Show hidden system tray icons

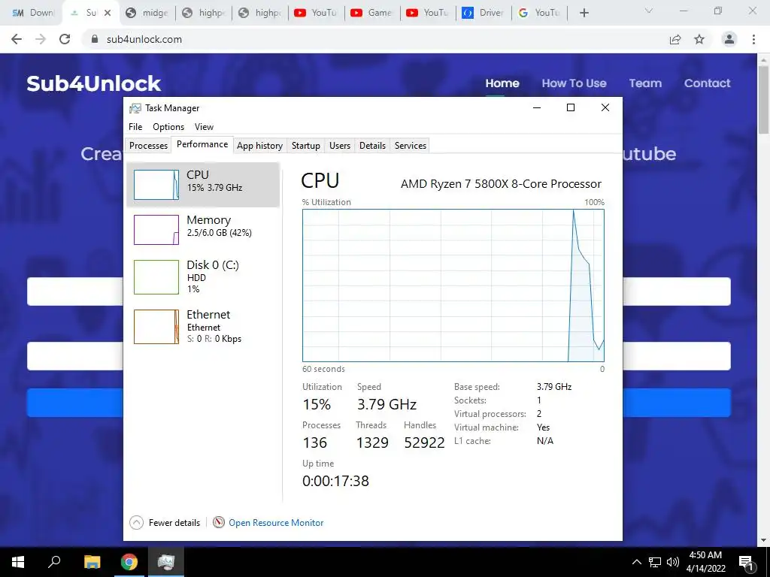pos(636,562)
